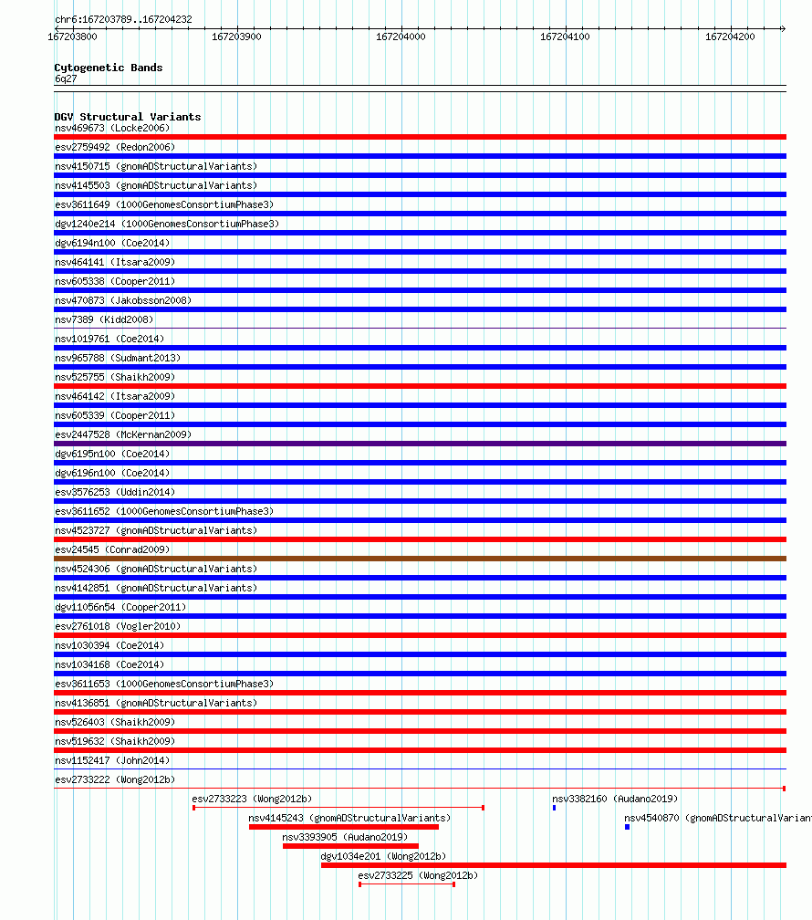Click nsv605339 (Cooper2011) label

115,415
